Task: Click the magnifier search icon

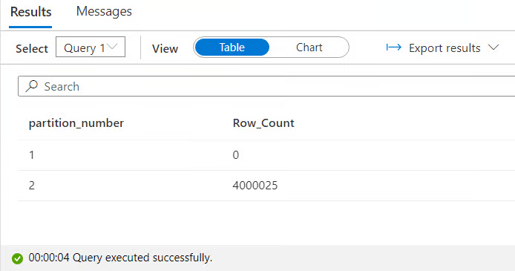Action: tap(32, 86)
